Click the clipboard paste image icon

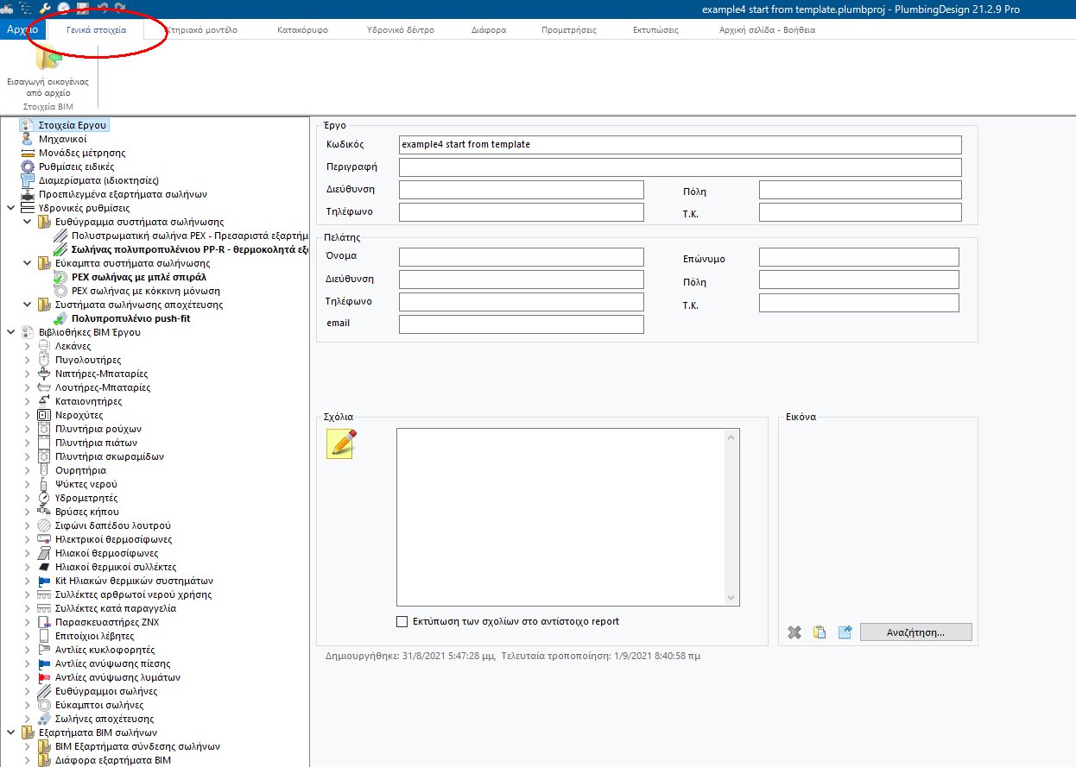[x=820, y=632]
